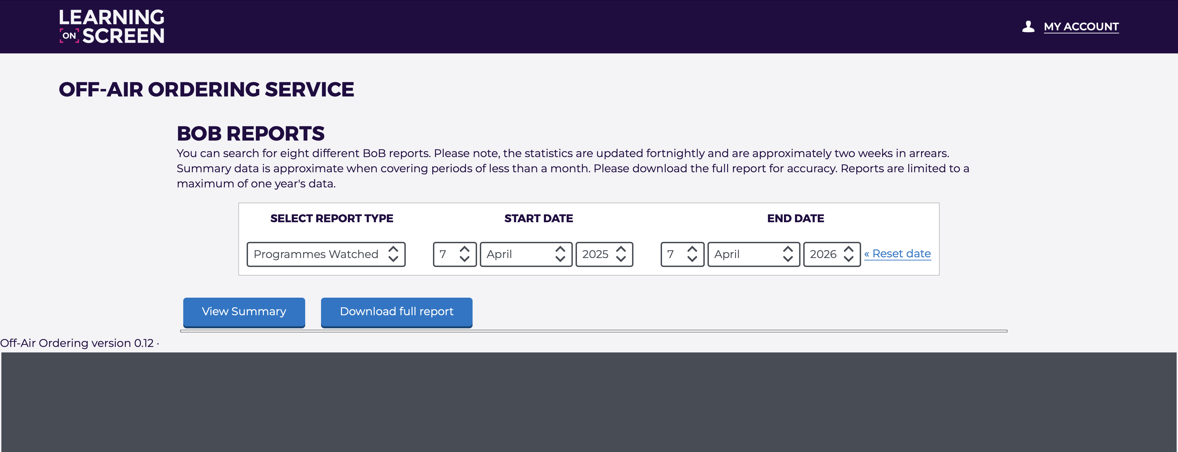Image resolution: width=1178 pixels, height=452 pixels.
Task: Click the Select Report Type label
Action: [x=332, y=218]
